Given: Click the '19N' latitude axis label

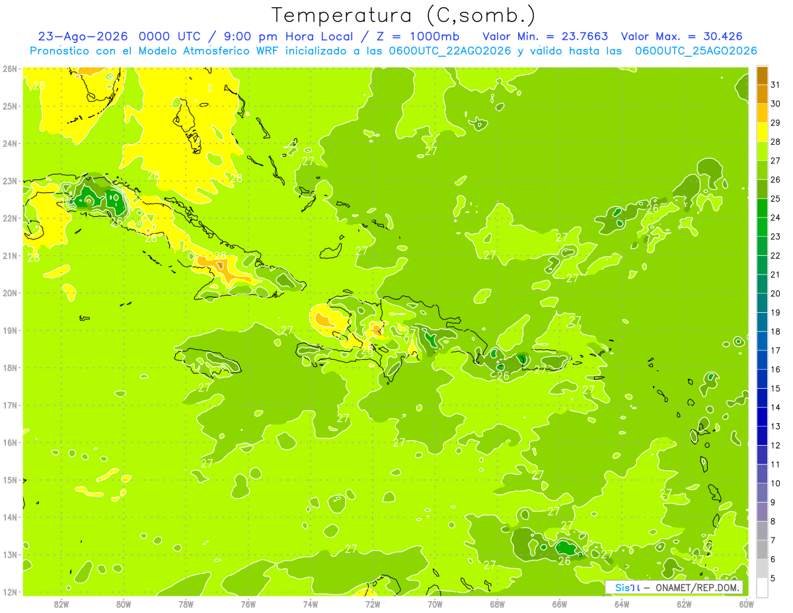Looking at the screenshot, I should pos(9,330).
